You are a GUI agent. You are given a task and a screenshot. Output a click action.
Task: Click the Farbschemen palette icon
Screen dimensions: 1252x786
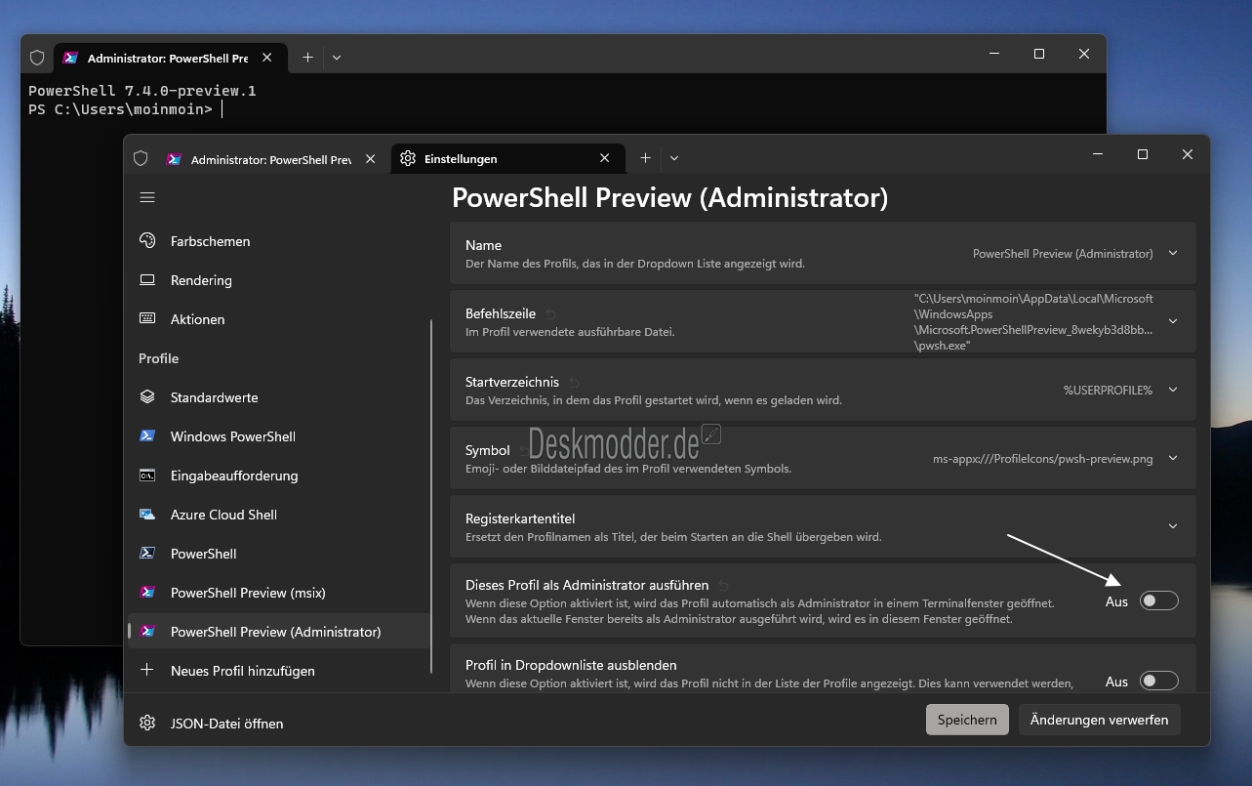(147, 240)
